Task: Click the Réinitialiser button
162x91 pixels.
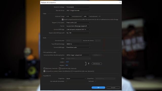Action: pos(97,64)
